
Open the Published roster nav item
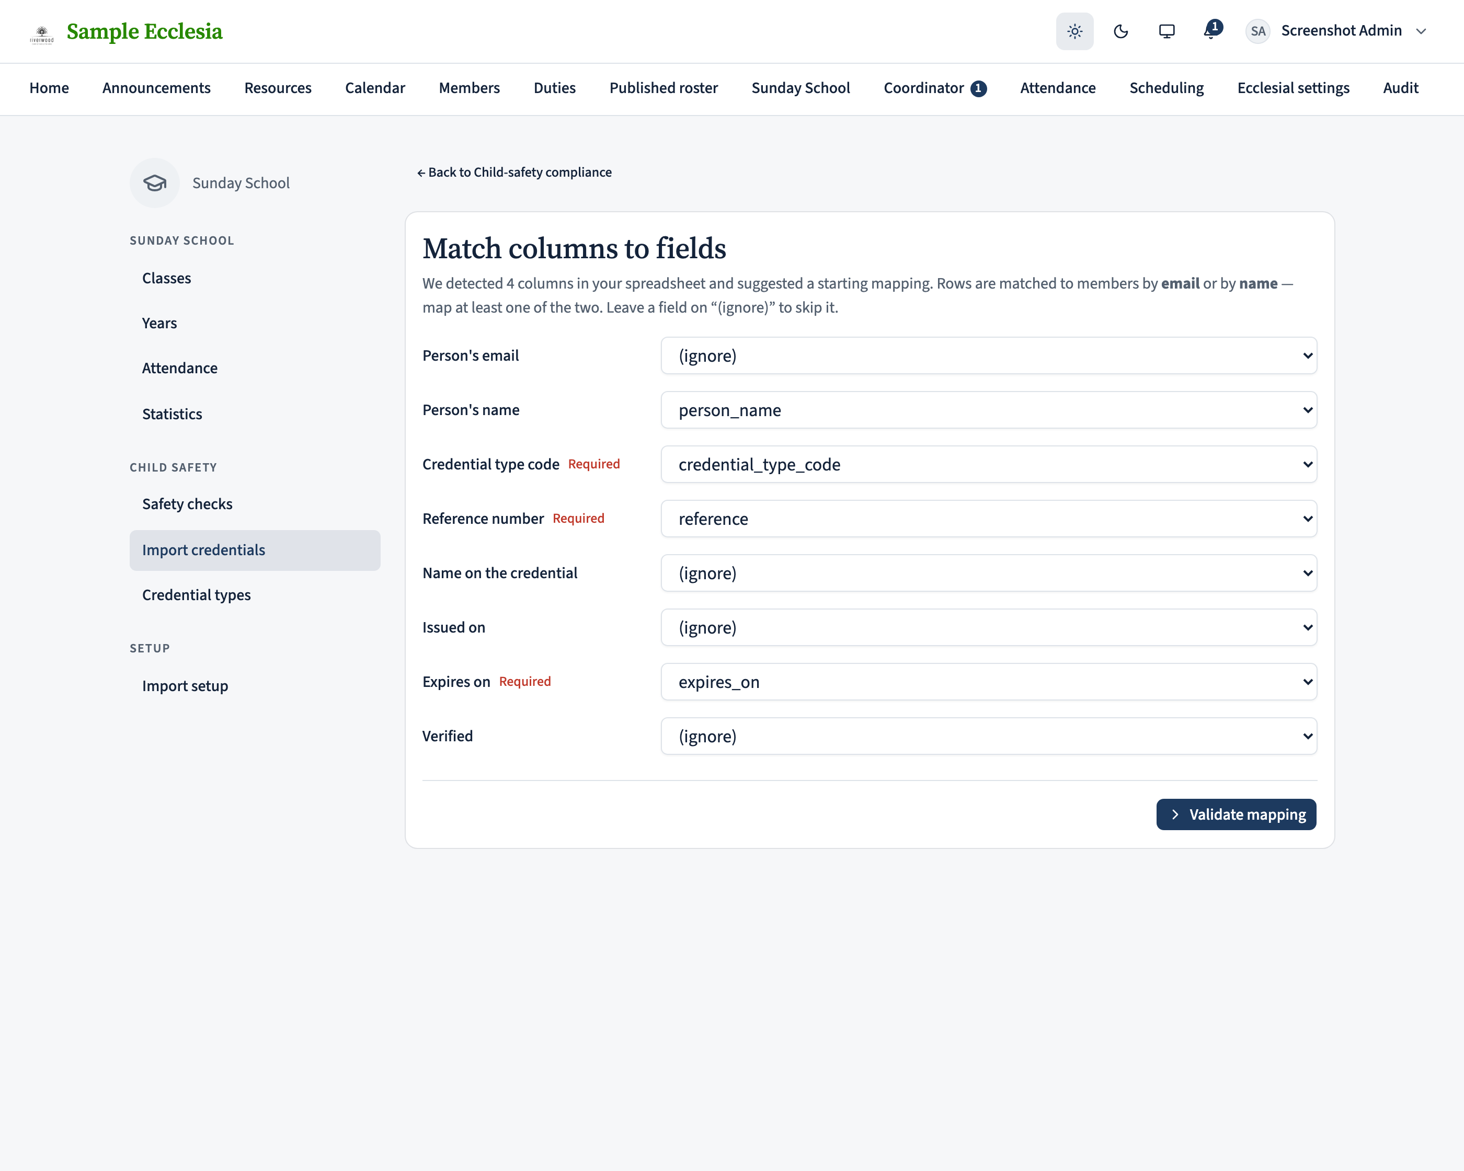pyautogui.click(x=664, y=88)
